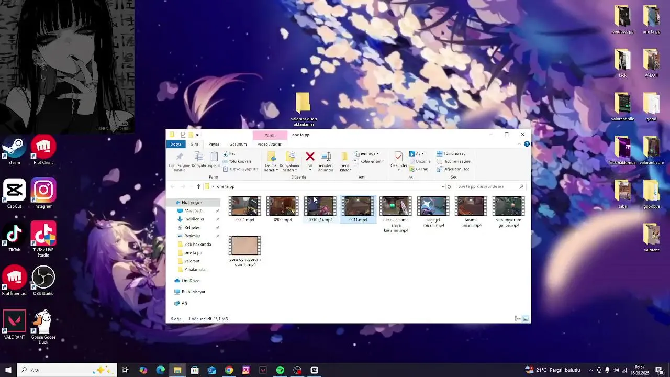Screen dimensions: 670x377
Task: Click Diğerlerini seç to invert selection
Action: (x=453, y=169)
